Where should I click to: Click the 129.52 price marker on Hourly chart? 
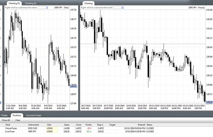209,102
